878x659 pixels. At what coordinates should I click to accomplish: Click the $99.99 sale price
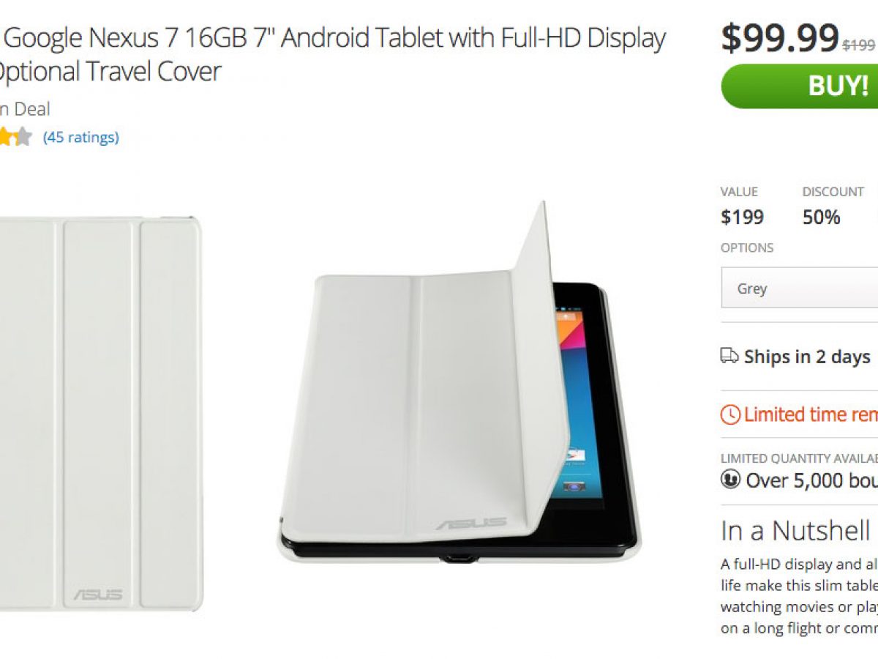click(780, 38)
